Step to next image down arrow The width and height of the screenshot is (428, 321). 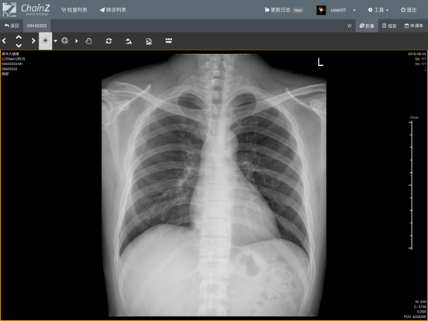click(x=19, y=45)
